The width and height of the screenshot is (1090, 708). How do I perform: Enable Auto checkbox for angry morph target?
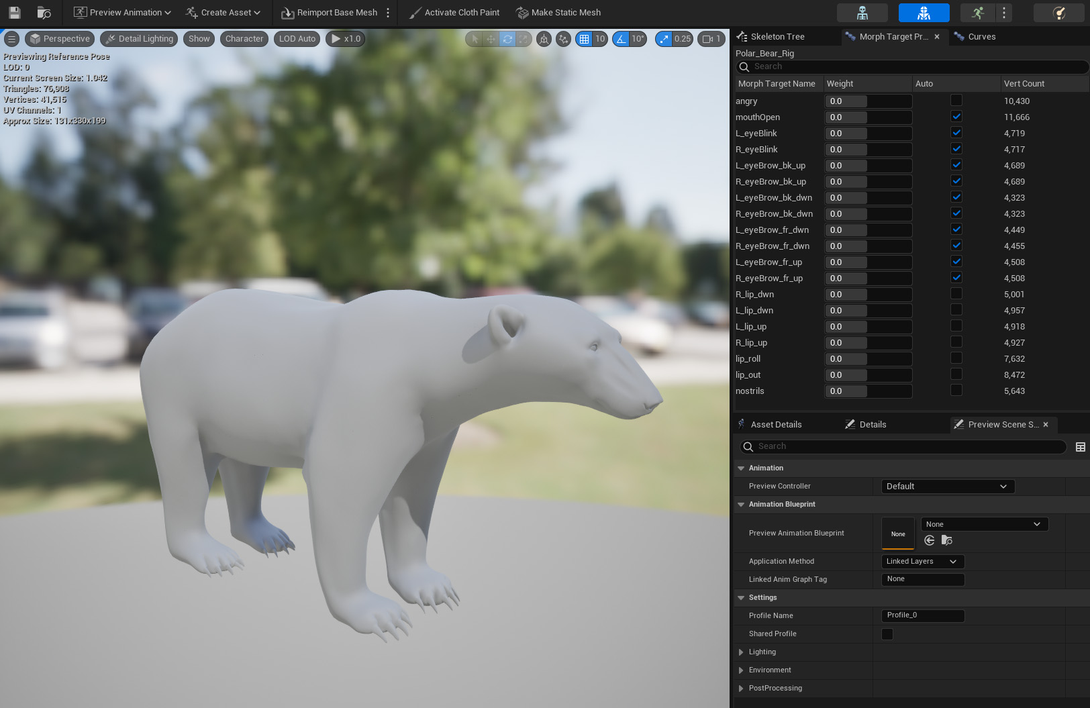point(956,101)
